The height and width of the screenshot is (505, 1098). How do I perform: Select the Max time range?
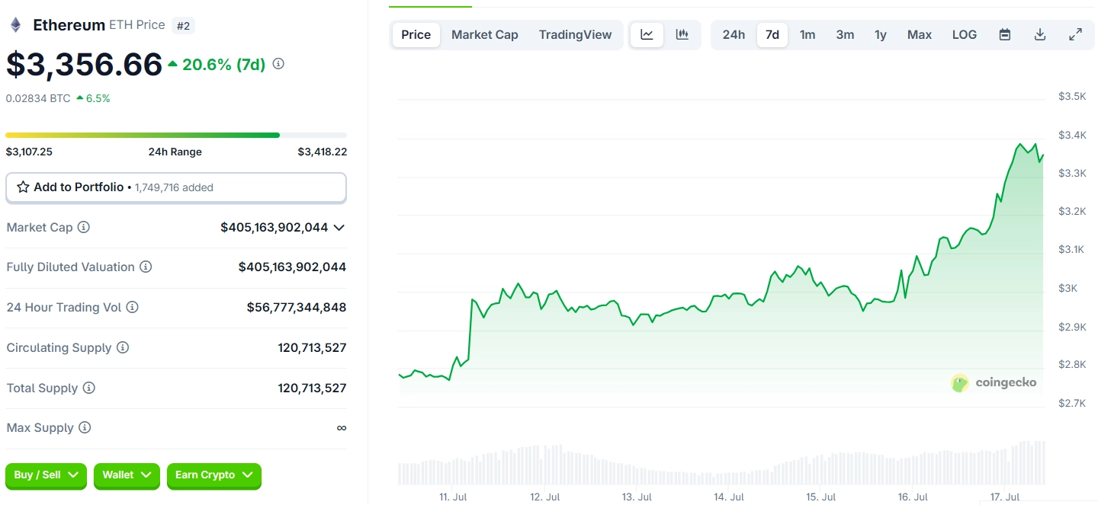(920, 34)
